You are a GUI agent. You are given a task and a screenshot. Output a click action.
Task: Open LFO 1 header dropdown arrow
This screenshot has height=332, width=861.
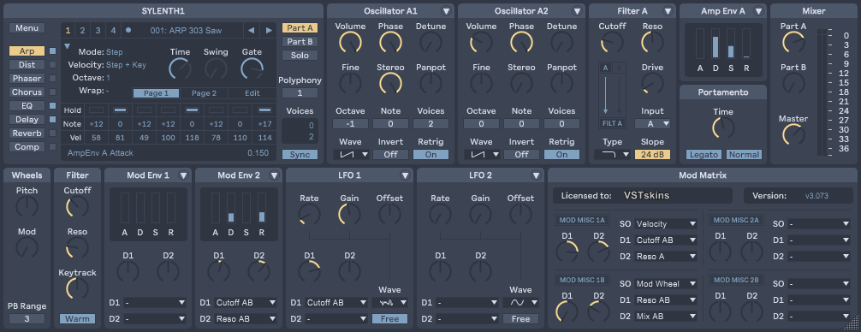[x=405, y=175]
